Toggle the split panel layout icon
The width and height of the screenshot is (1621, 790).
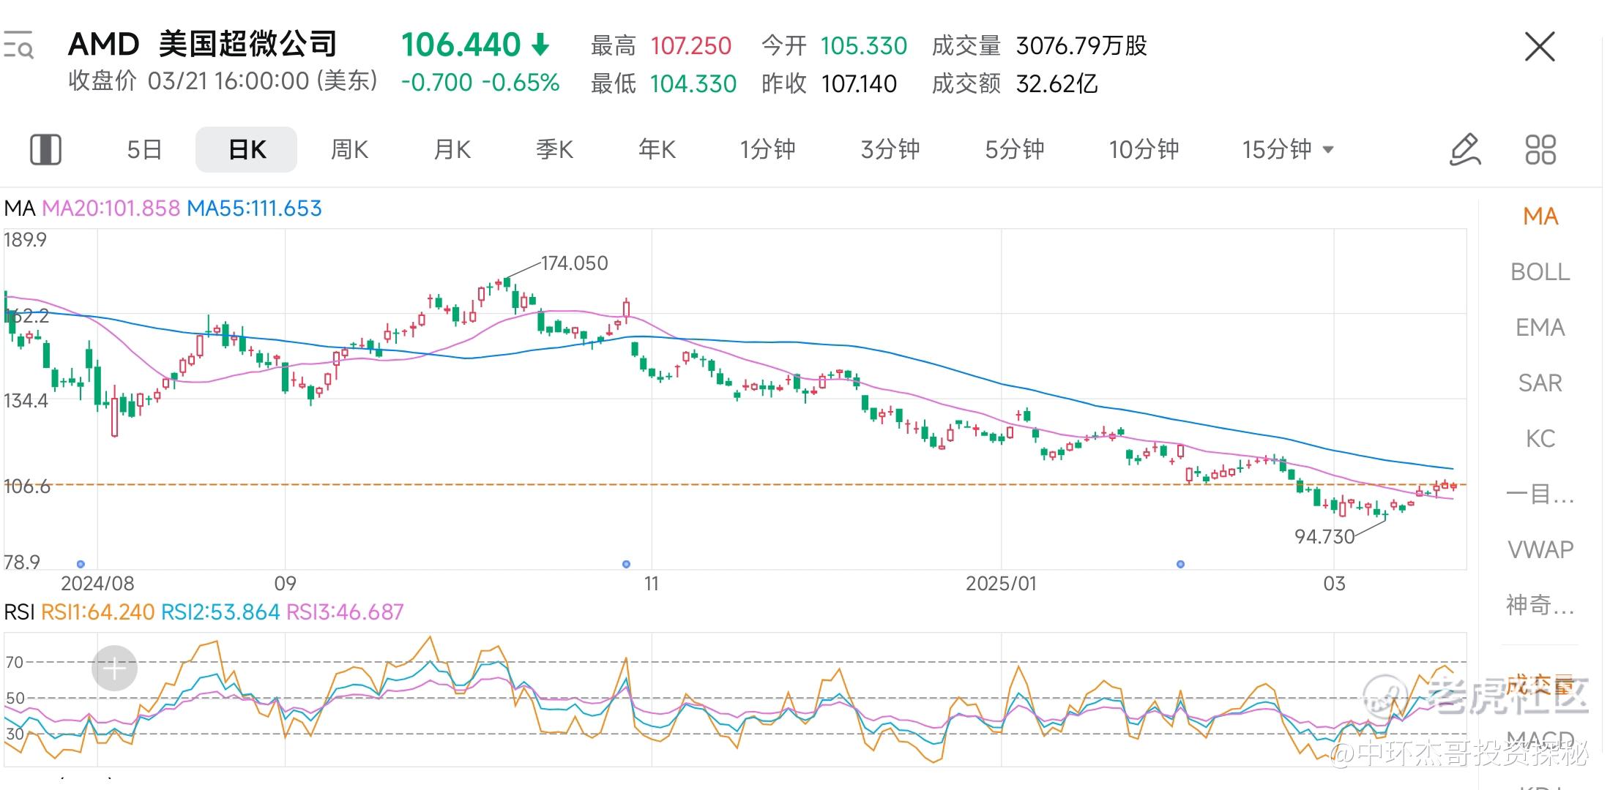click(x=45, y=150)
